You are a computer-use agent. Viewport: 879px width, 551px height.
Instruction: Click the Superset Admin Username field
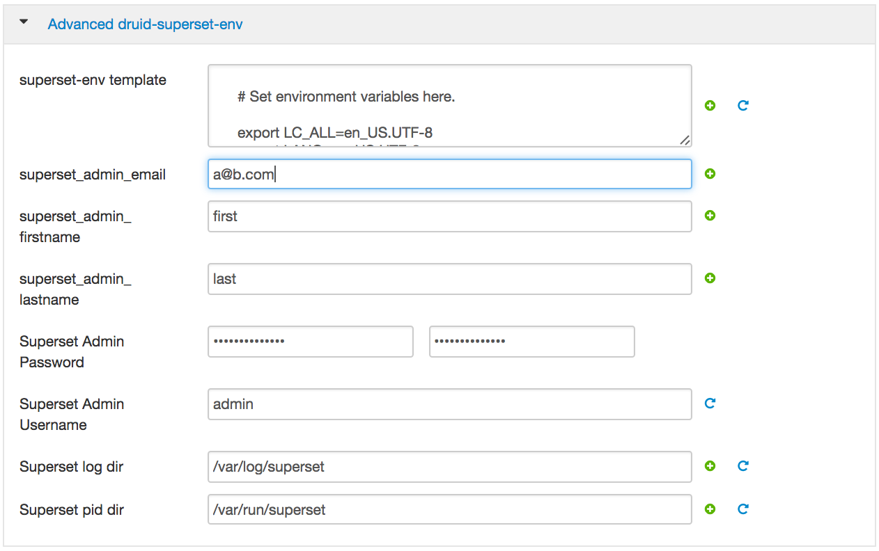click(450, 404)
